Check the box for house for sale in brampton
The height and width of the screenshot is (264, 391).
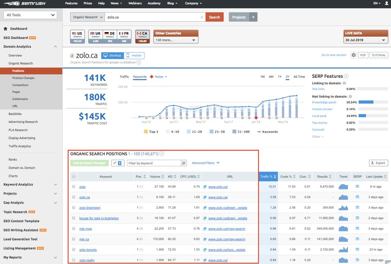73,218
